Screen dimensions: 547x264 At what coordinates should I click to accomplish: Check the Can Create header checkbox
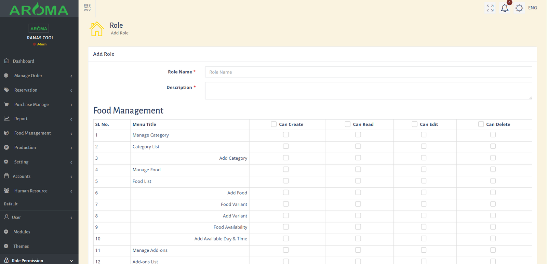tap(274, 124)
